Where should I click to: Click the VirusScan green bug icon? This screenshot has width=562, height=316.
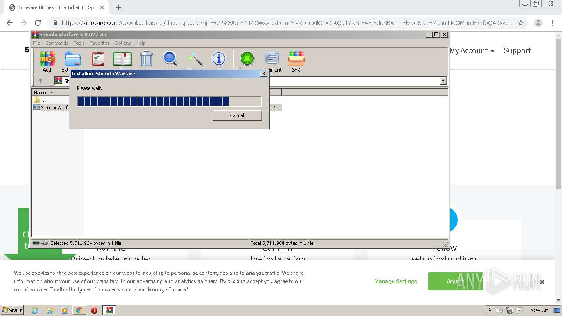[247, 59]
